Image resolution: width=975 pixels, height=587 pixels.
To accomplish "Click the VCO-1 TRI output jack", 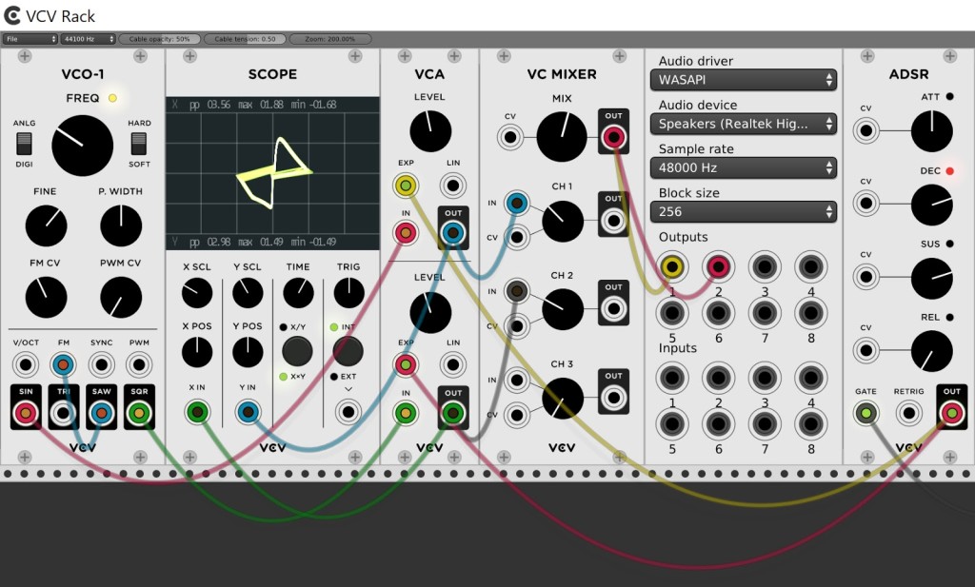I will (x=63, y=412).
